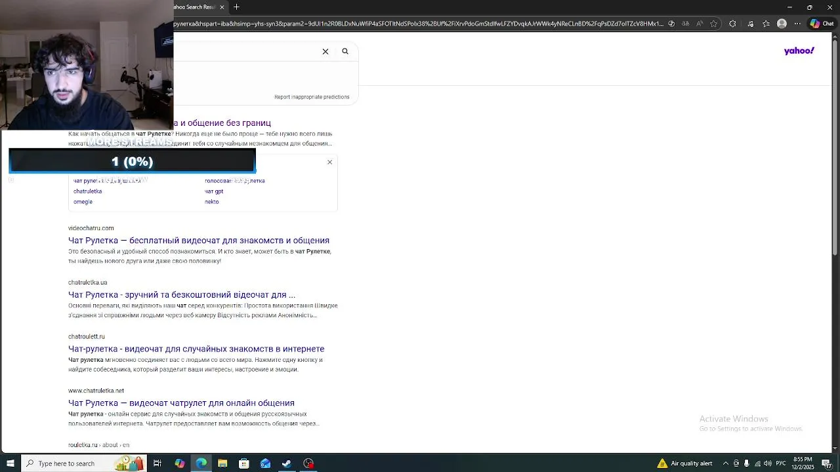The image size is (840, 472).
Task: Open 'Чат Рулетка - зручний та безкоштовний' result
Action: [182, 295]
